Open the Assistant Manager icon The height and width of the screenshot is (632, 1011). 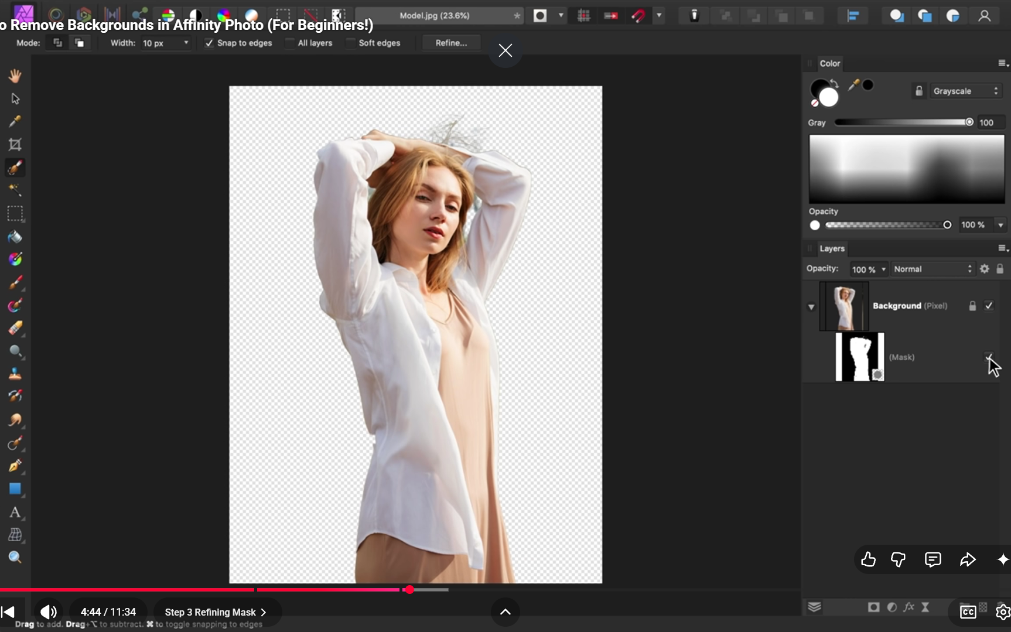coord(694,16)
